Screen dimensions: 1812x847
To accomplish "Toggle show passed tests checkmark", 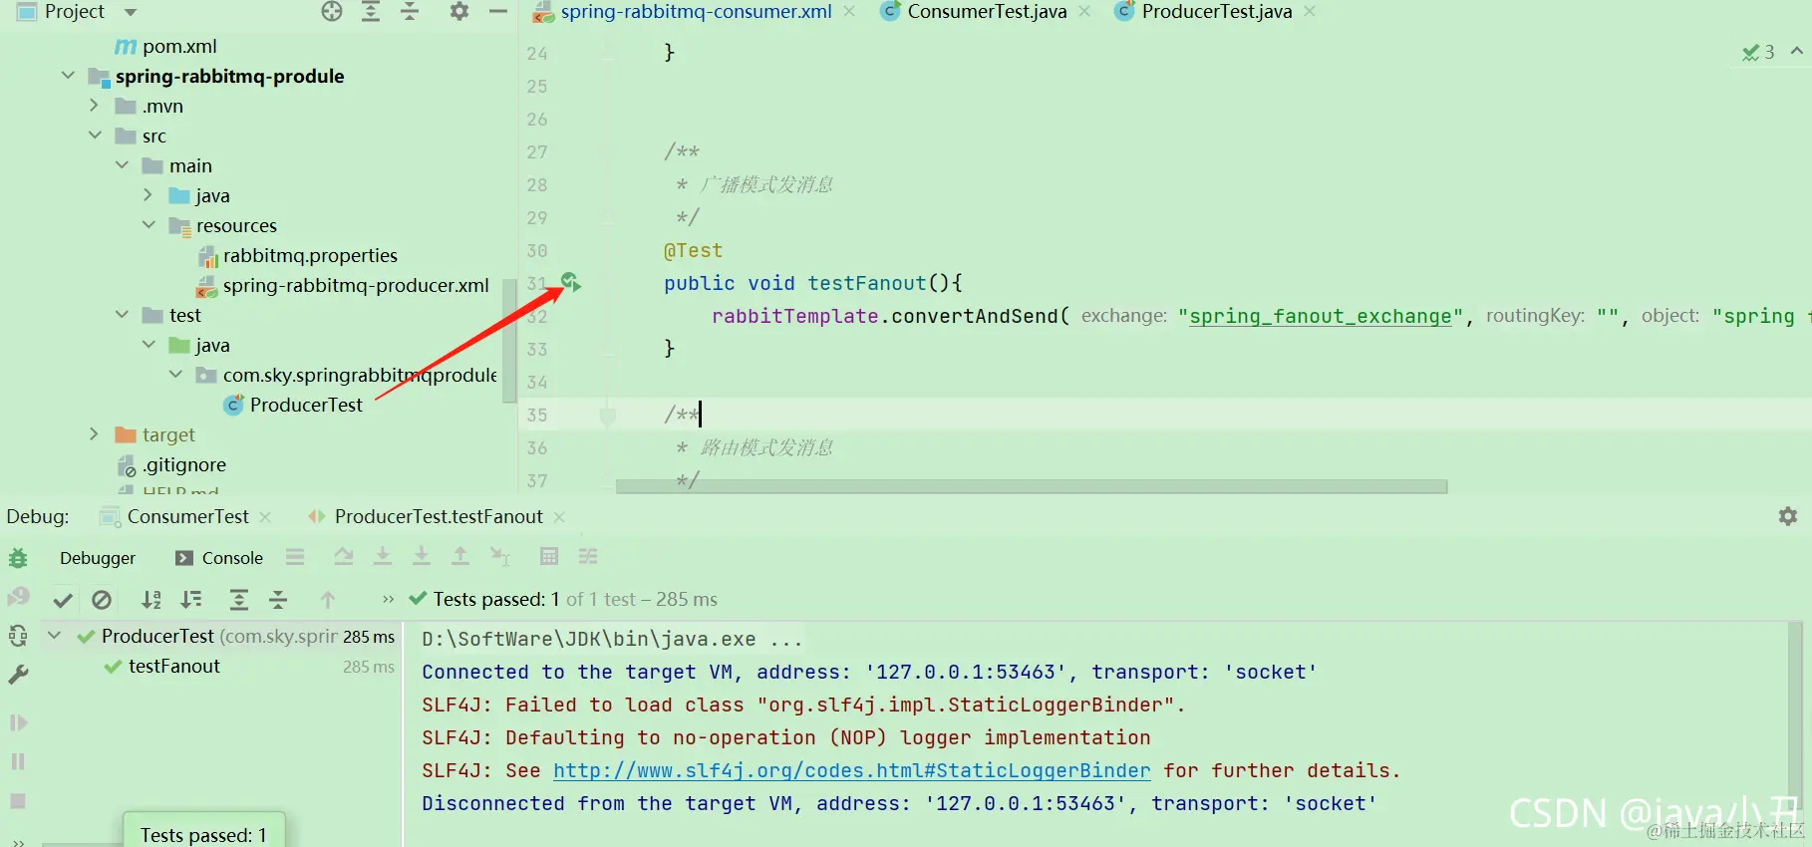I will [x=63, y=600].
